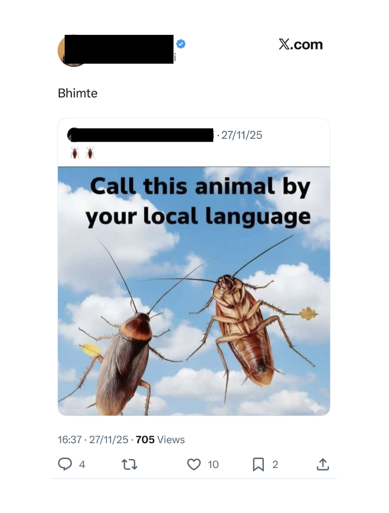
Task: Click the bookmark count of 2
Action: 275,464
